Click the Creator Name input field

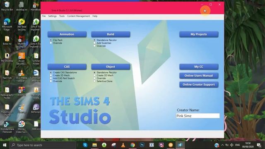coord(198,116)
